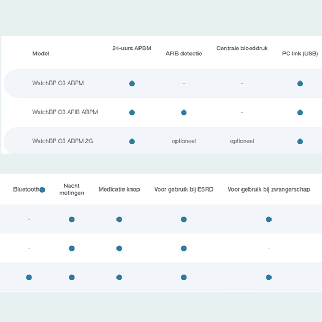The height and width of the screenshot is (322, 322).
Task: Click the blue dot beside the Bluetooth header
Action: (42, 190)
